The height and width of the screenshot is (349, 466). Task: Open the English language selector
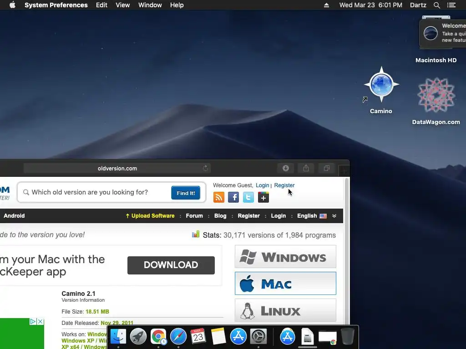(x=312, y=216)
